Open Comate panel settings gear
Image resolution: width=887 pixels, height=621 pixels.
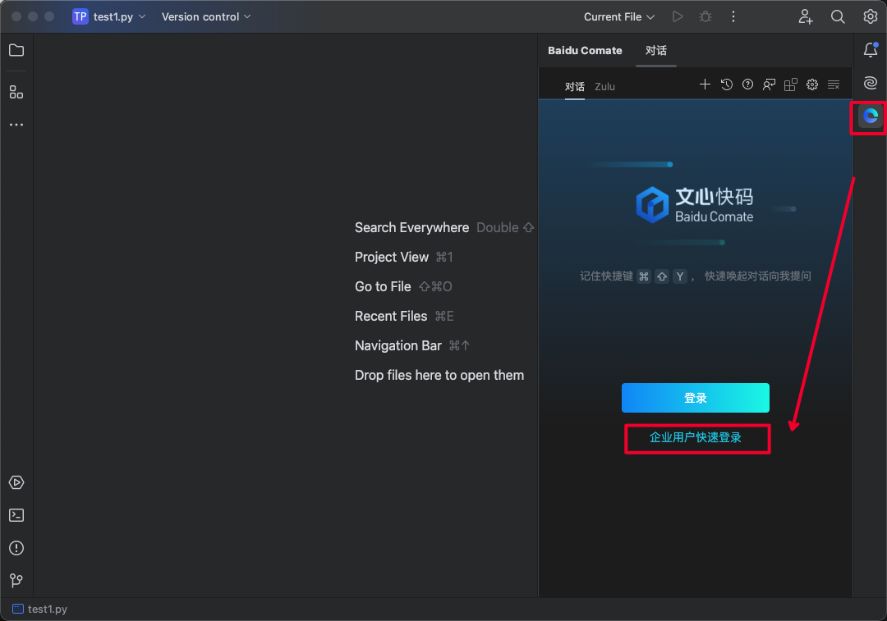pyautogui.click(x=812, y=84)
